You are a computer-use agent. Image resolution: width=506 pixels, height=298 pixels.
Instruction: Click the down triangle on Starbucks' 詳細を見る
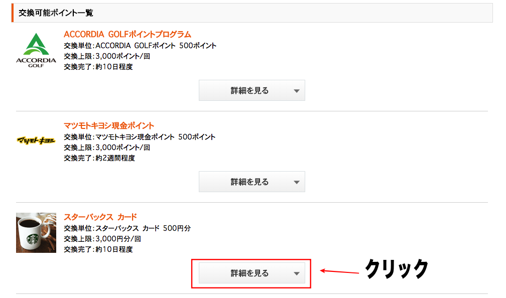pos(297,273)
